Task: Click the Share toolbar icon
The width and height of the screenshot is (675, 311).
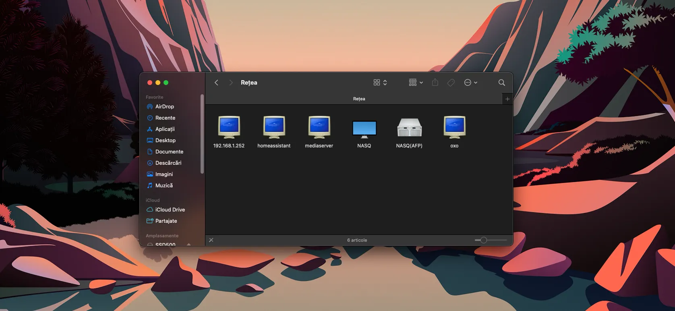Action: [435, 83]
